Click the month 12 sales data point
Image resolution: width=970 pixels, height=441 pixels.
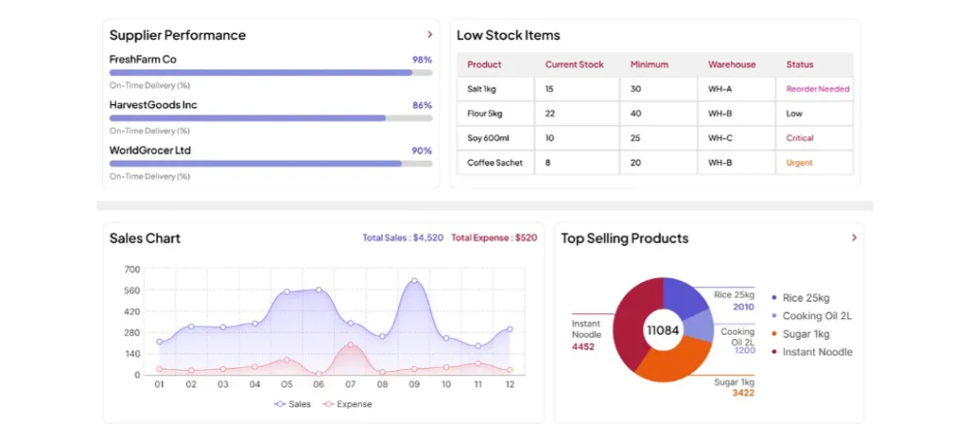tap(510, 329)
